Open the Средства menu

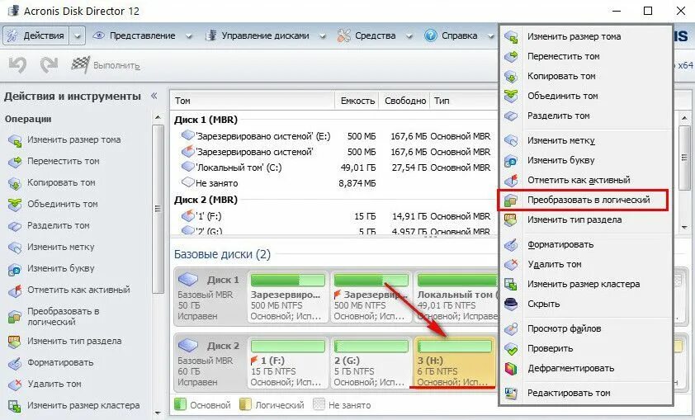375,35
